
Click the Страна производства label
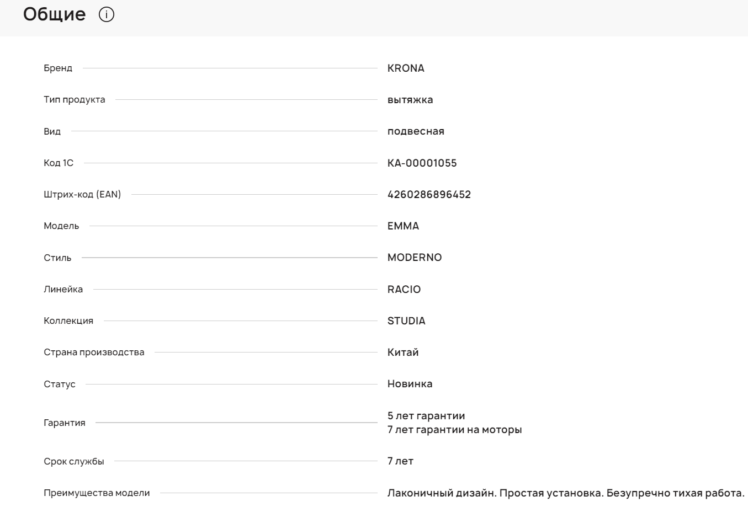[x=94, y=353]
